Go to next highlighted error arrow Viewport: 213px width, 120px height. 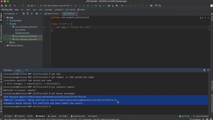(209, 18)
